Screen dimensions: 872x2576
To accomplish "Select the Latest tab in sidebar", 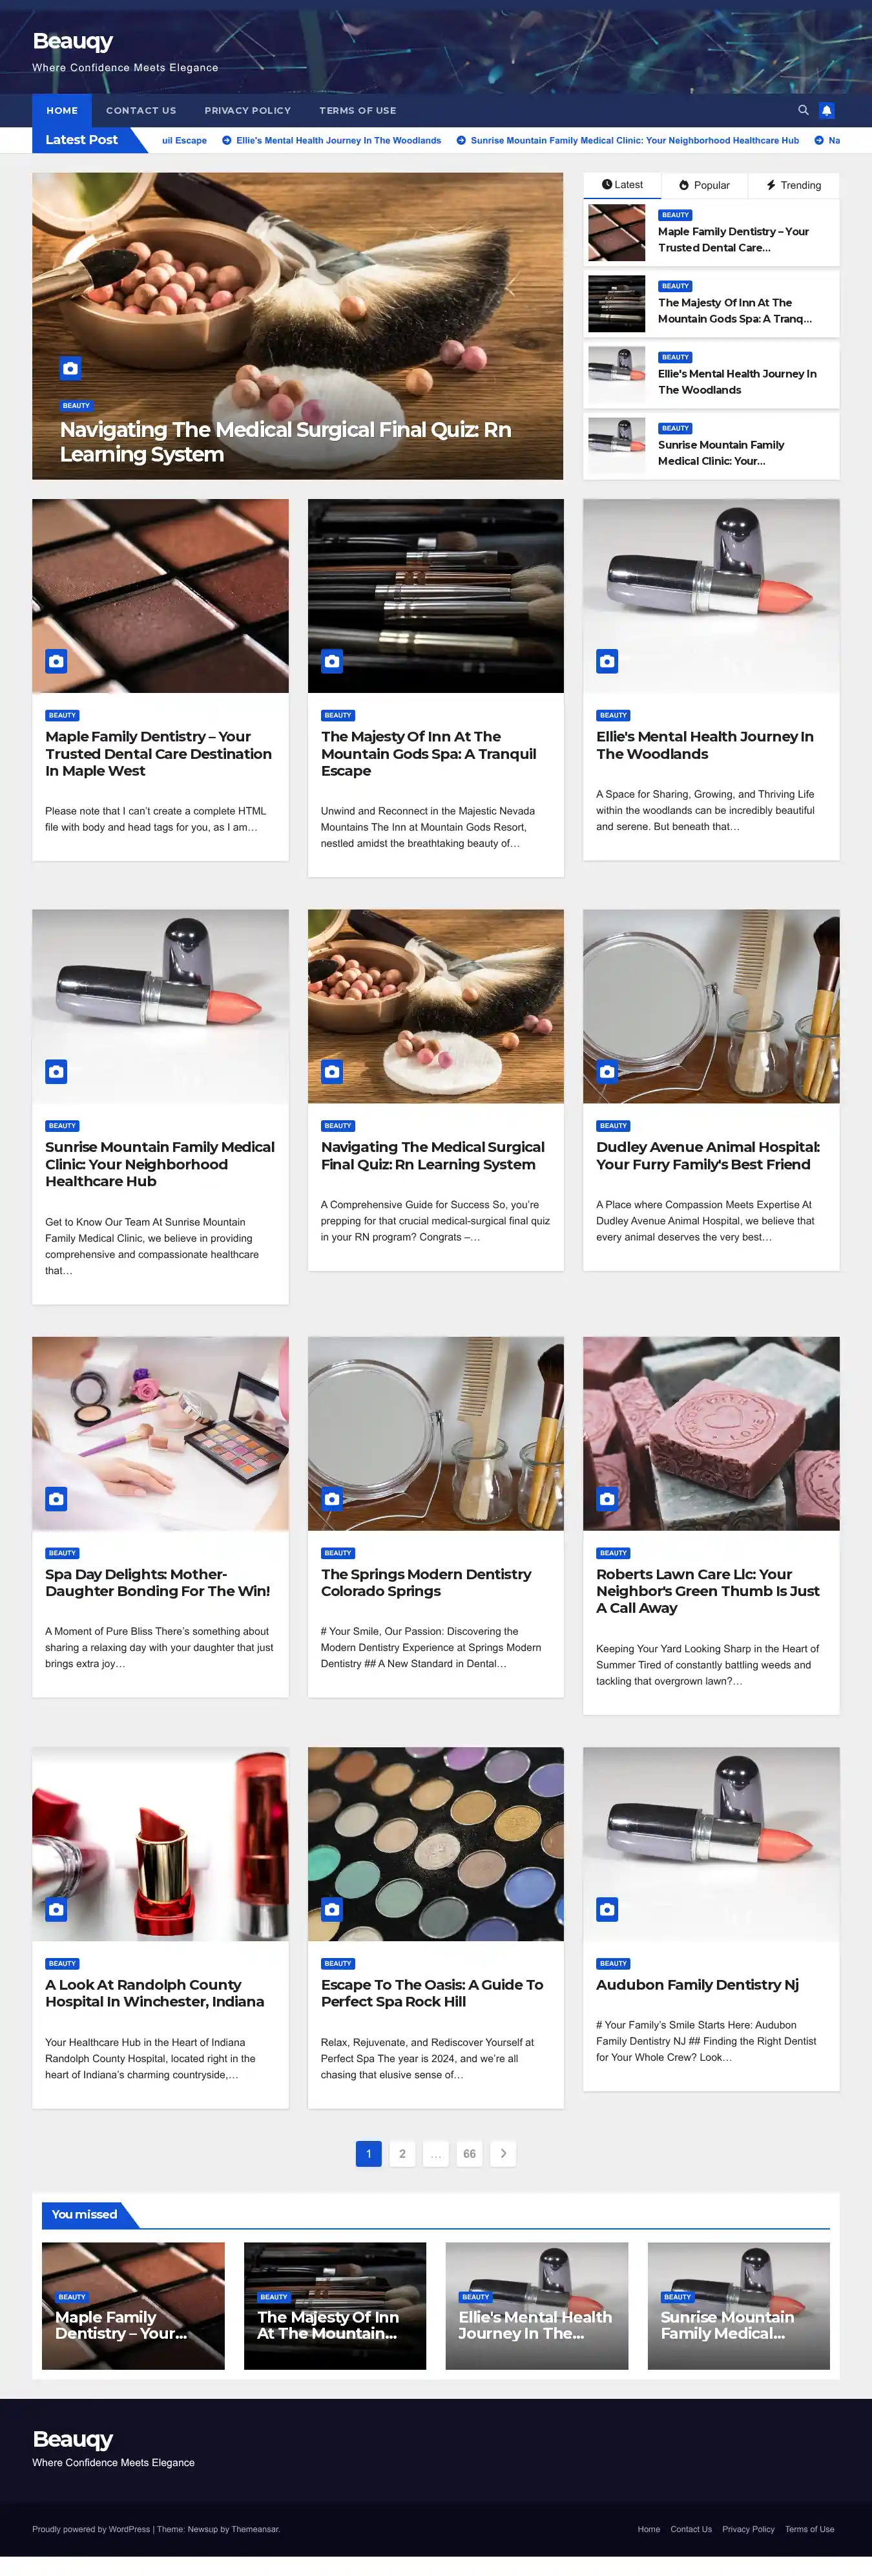I will 622,185.
